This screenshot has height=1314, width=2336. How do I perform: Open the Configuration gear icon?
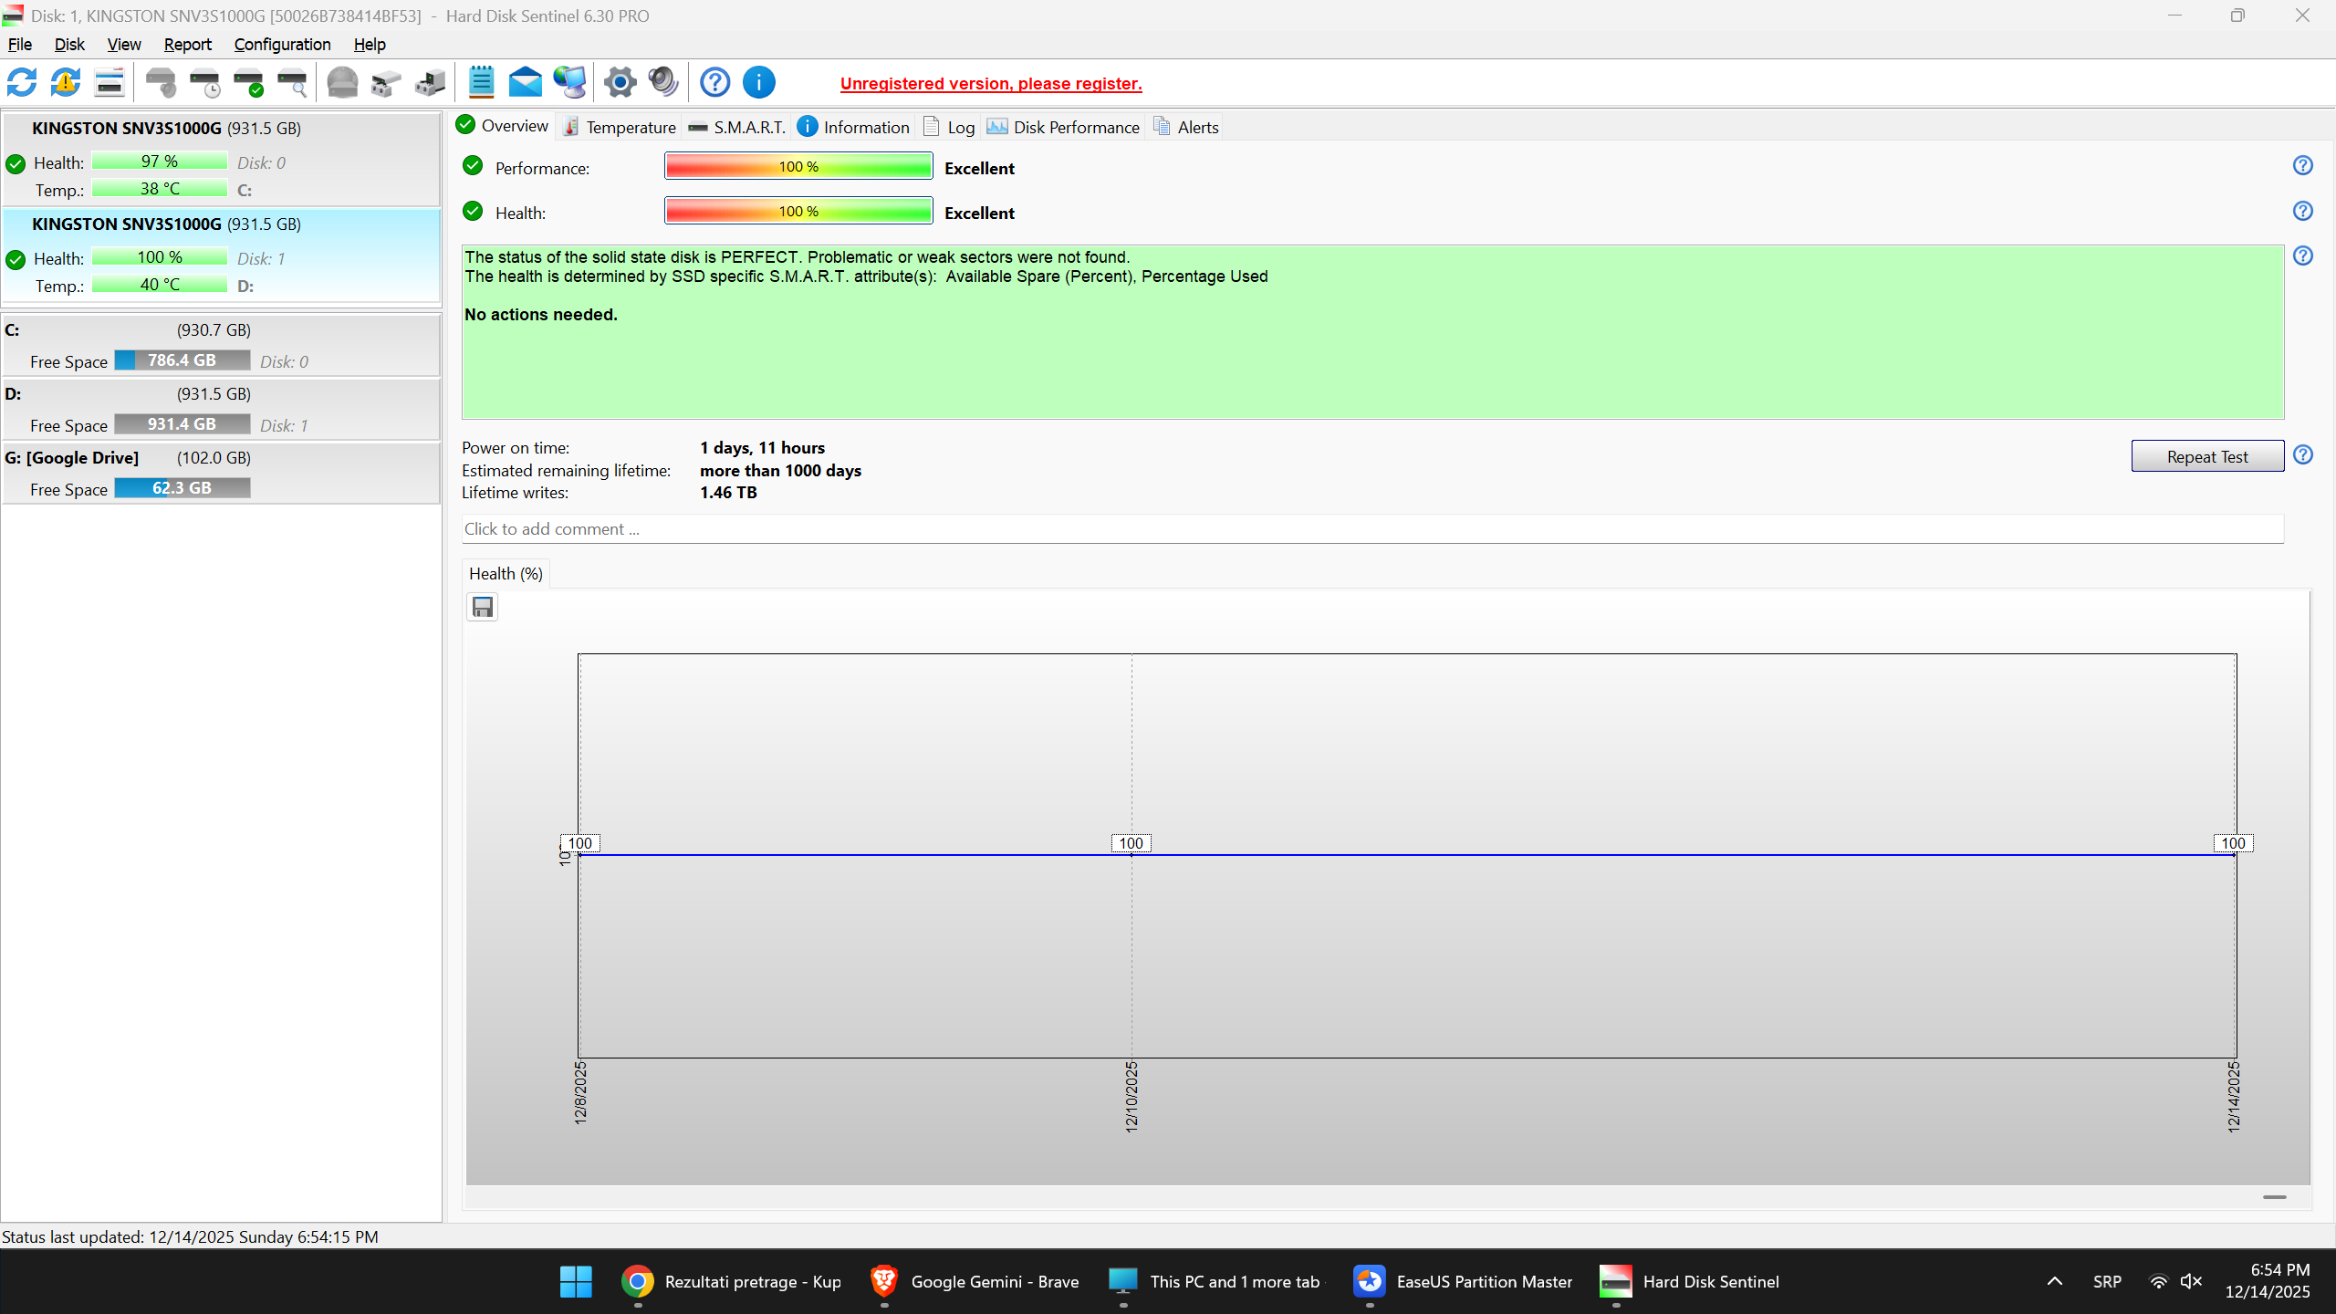click(x=620, y=83)
